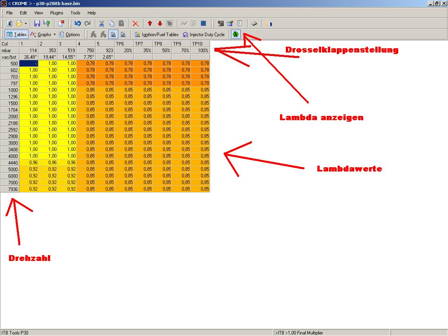This screenshot has width=448, height=336.
Task: Toggle the green lambda display button
Action: pyautogui.click(x=235, y=34)
